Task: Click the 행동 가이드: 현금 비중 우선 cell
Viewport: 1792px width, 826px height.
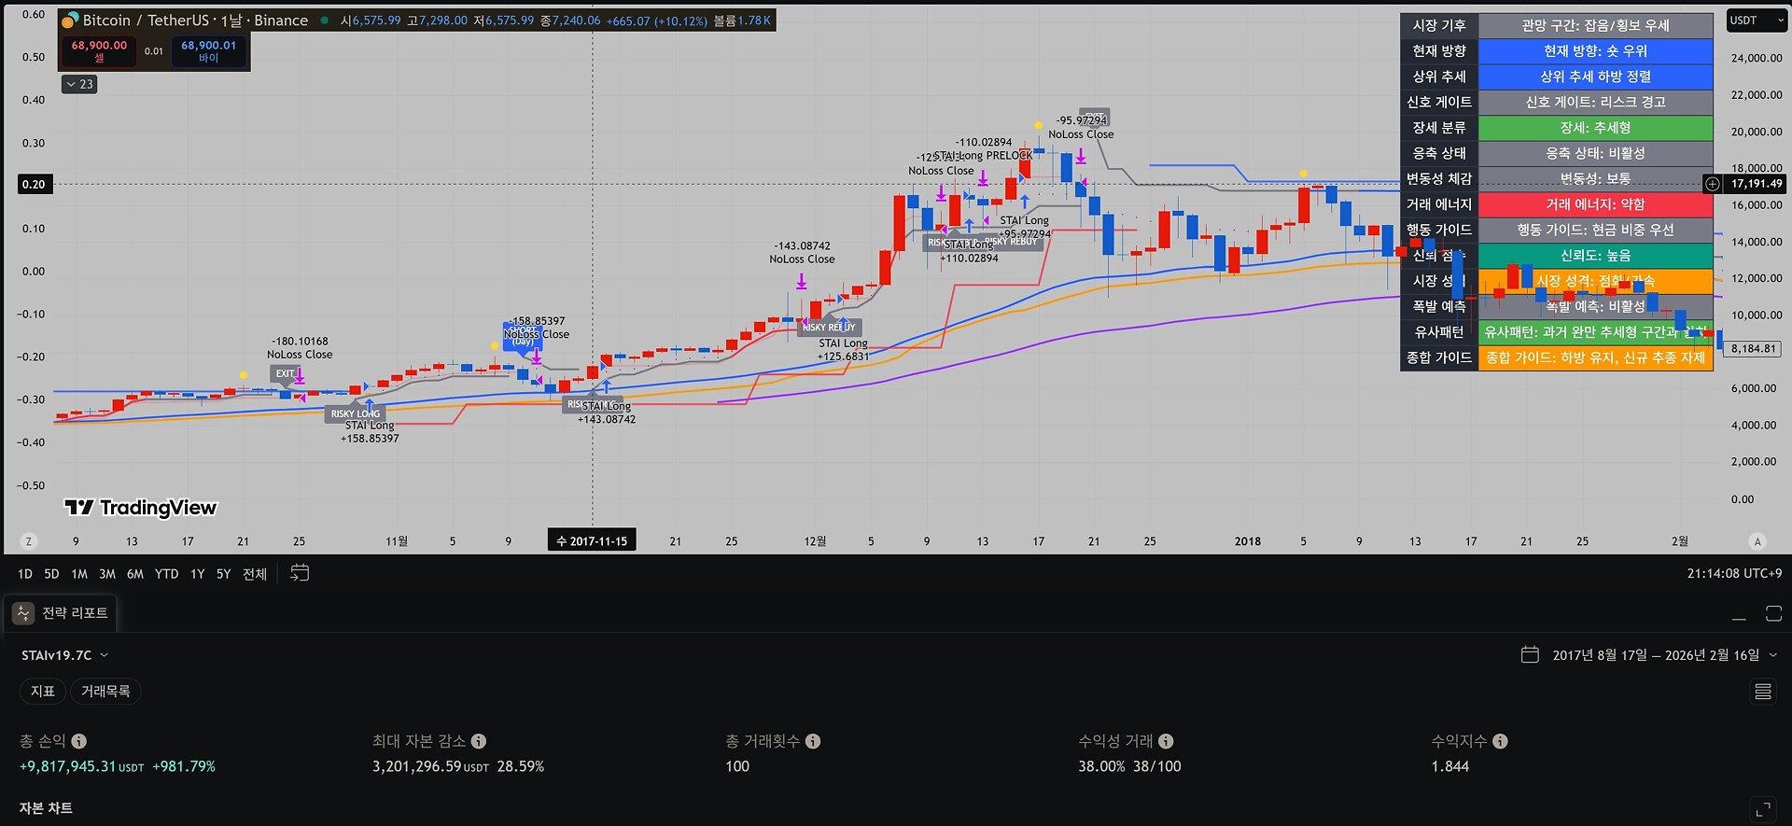Action: click(x=1595, y=230)
